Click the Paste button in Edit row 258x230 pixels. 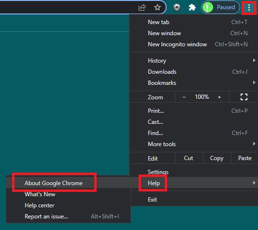point(244,158)
